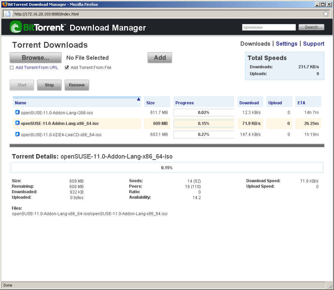
Task: Focus the opensuse search field
Action: click(x=269, y=27)
